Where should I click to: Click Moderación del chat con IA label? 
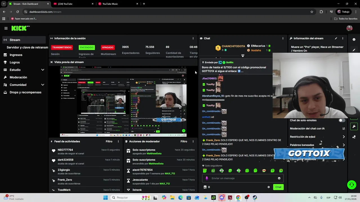(307, 128)
